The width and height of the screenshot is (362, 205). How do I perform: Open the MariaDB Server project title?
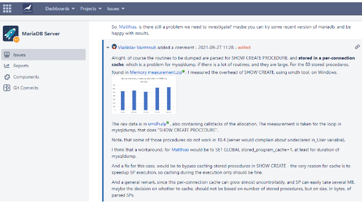pos(41,34)
